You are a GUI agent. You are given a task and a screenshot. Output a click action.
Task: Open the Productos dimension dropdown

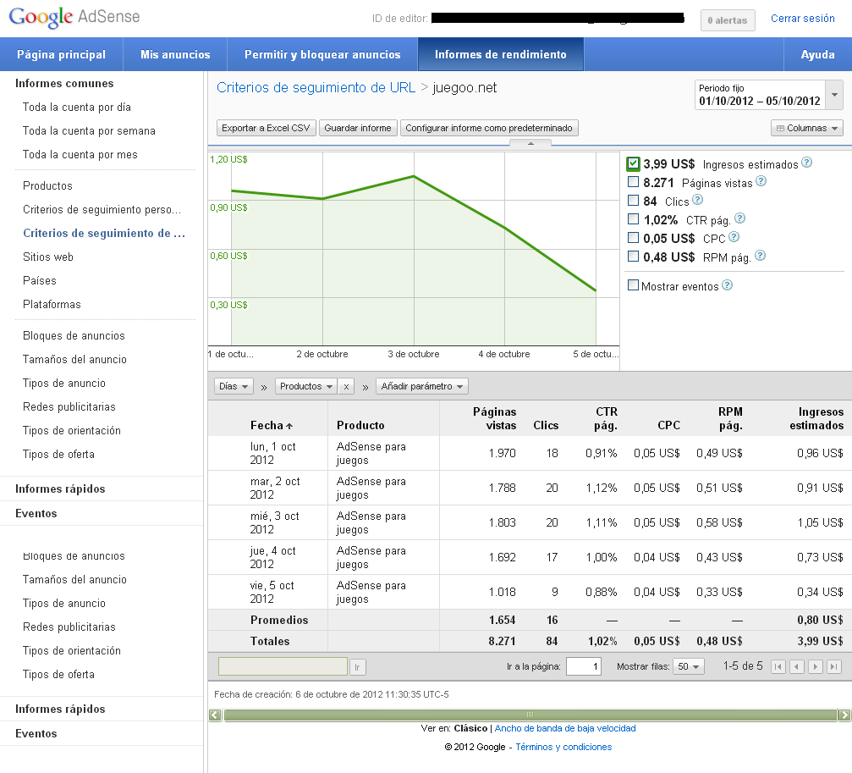[306, 386]
